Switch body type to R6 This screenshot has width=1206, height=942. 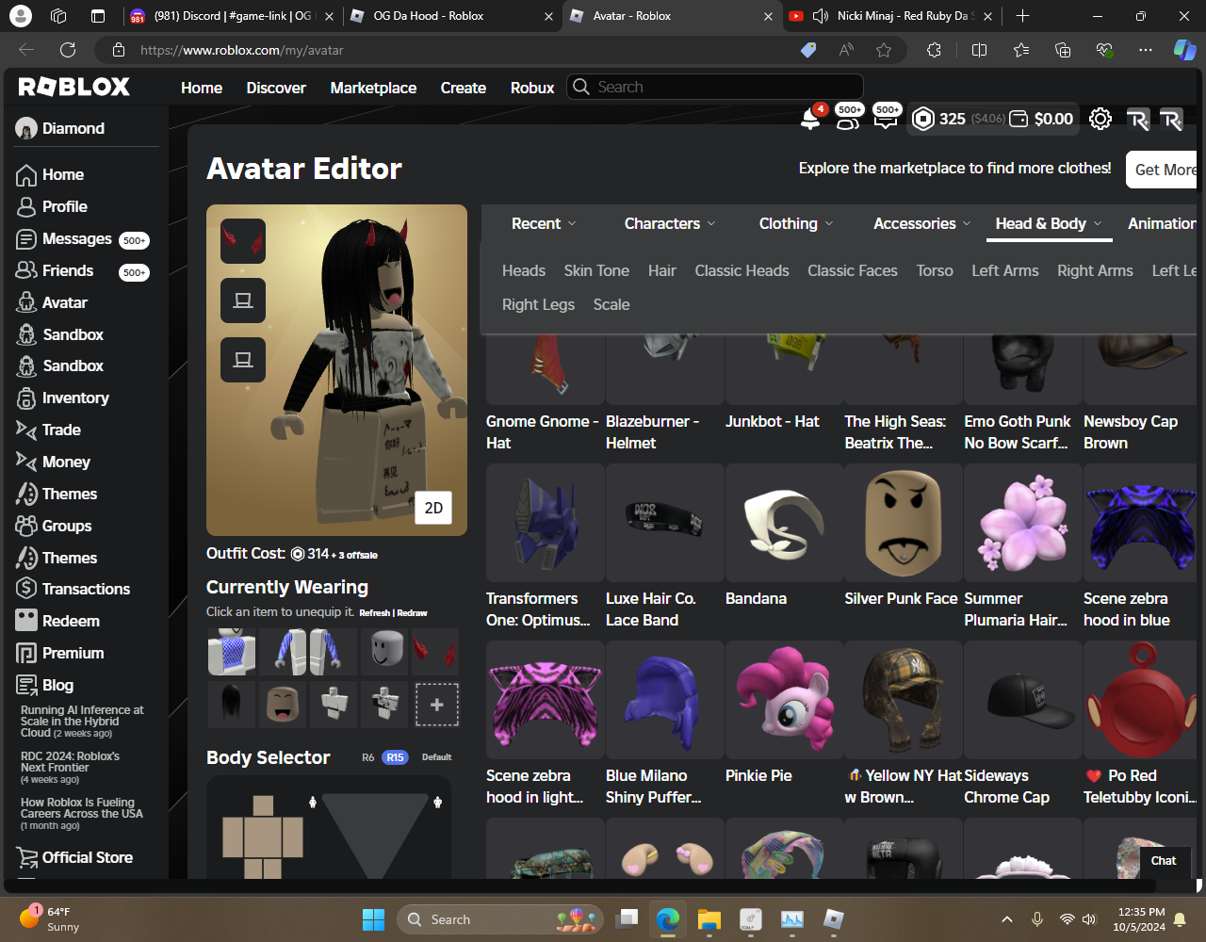point(368,757)
